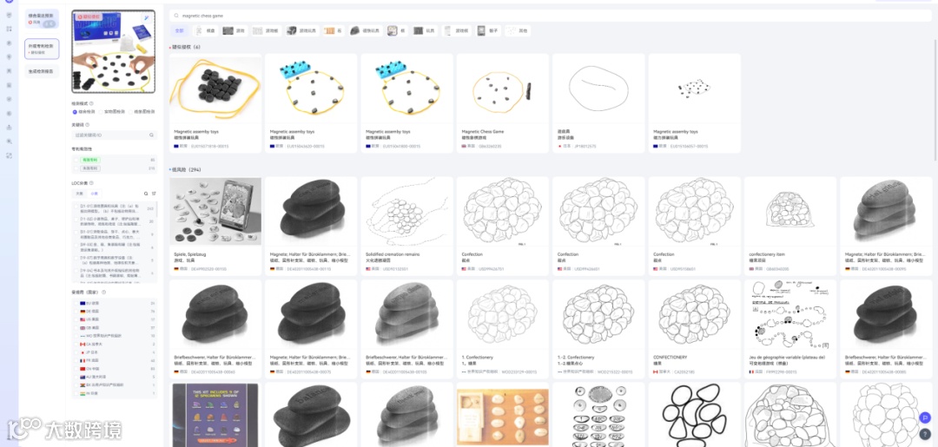Select the 综合检测 radio option

click(x=83, y=112)
